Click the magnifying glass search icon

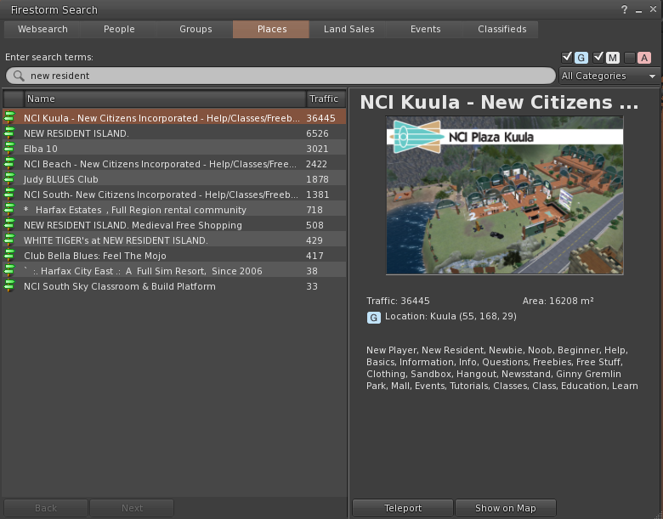[x=19, y=76]
